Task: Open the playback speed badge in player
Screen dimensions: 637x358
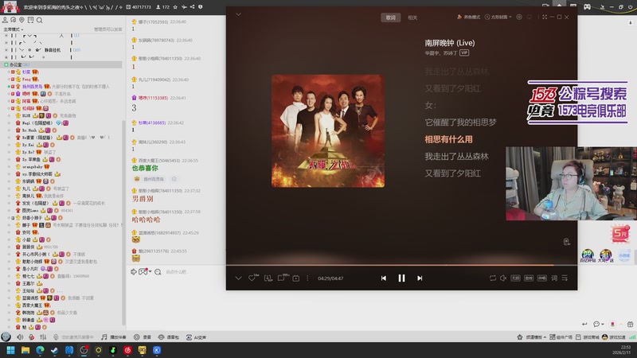Action: (542, 278)
